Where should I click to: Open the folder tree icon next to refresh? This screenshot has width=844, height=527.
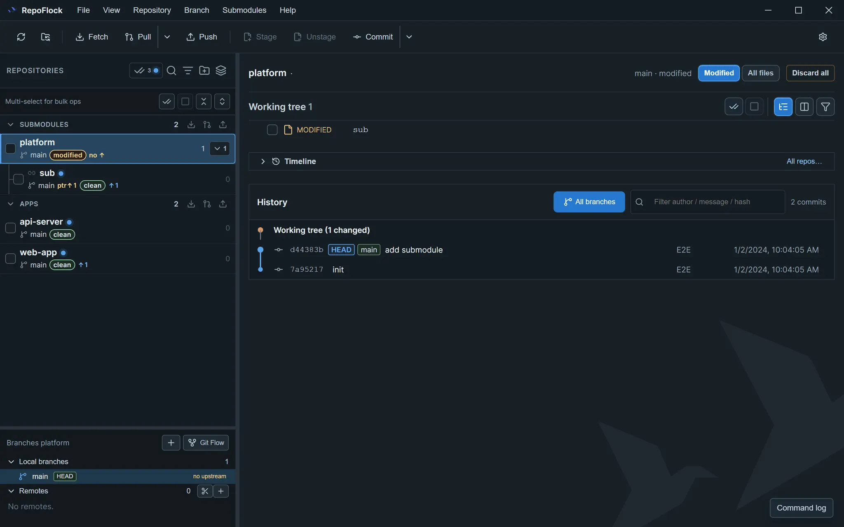coord(45,37)
